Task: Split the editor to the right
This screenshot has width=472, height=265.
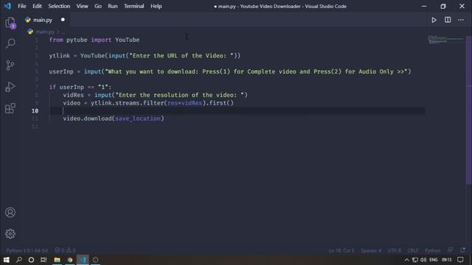Action: pyautogui.click(x=448, y=20)
